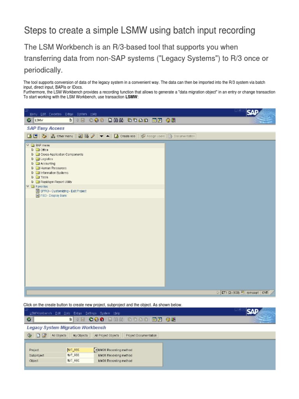Click the pencil Change favorites icon
The width and height of the screenshot is (299, 399).
(x=93, y=136)
